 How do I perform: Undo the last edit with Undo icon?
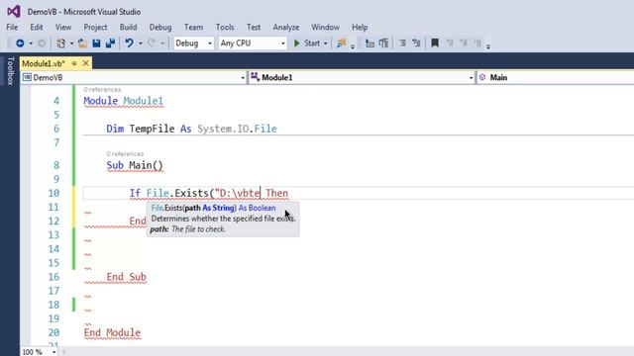click(x=129, y=43)
